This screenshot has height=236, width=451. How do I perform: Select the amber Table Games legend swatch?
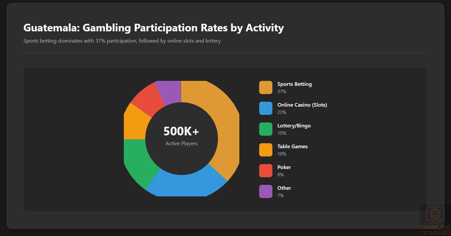265,150
